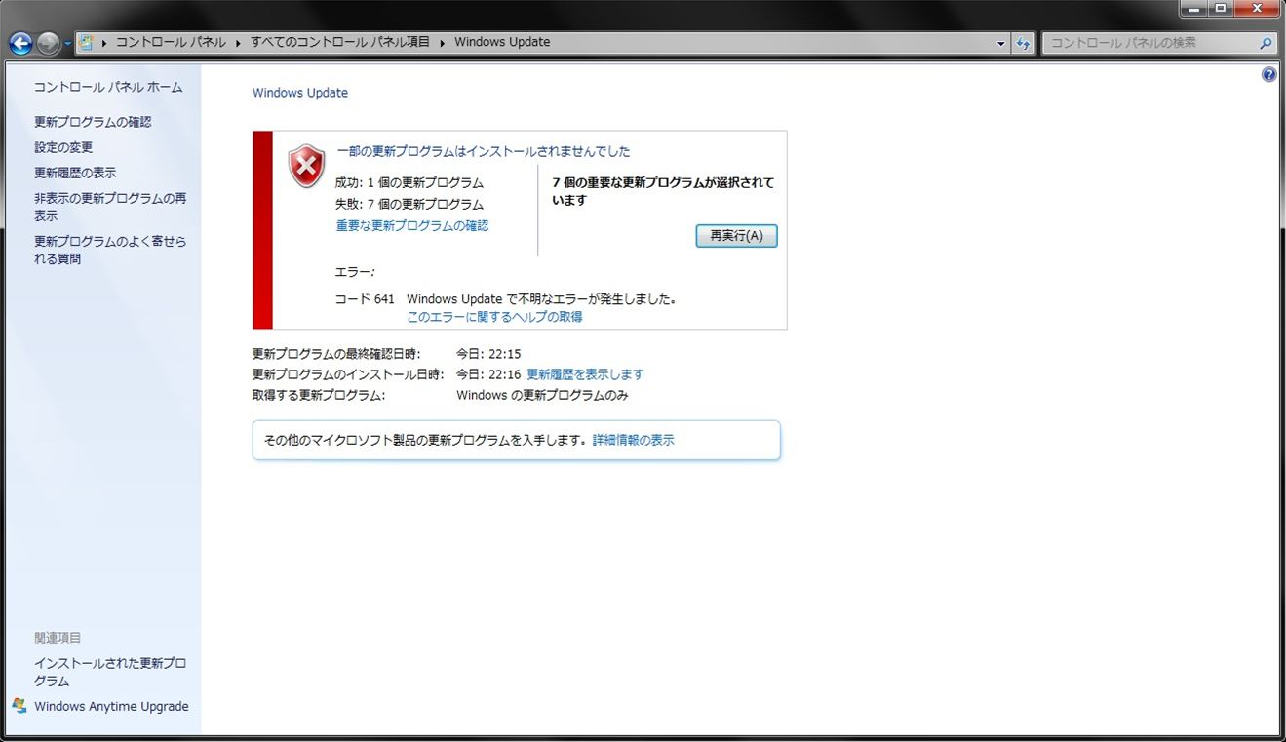Open 重要な更新プログラムの確認 link
The height and width of the screenshot is (742, 1286).
[412, 225]
